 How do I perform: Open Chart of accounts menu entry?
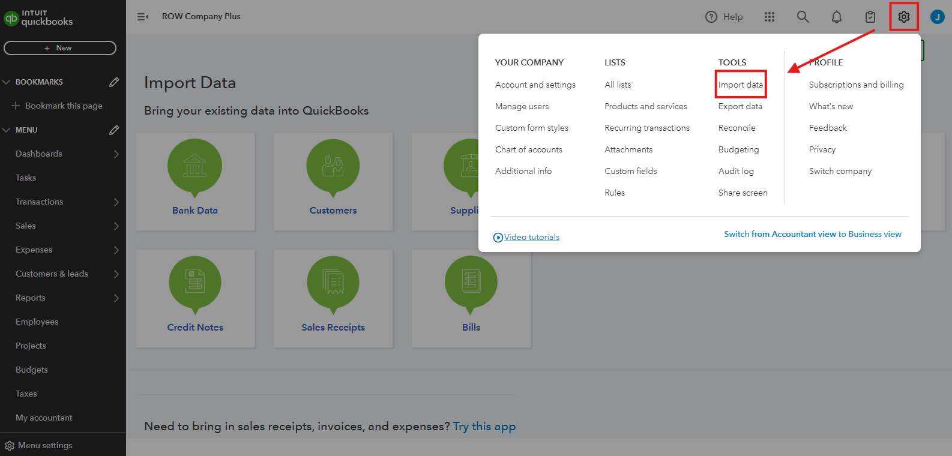[529, 149]
